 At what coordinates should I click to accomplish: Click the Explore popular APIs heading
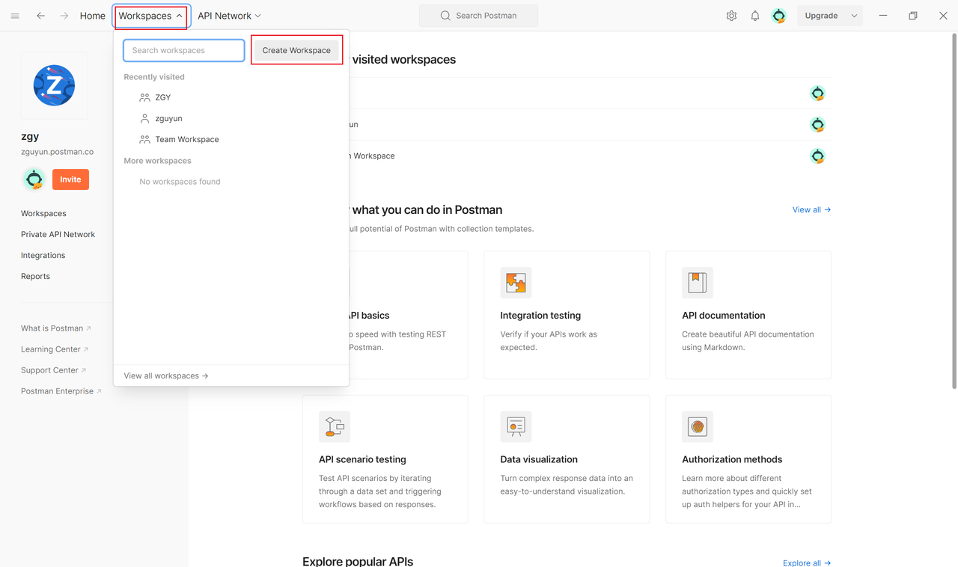[x=358, y=561]
